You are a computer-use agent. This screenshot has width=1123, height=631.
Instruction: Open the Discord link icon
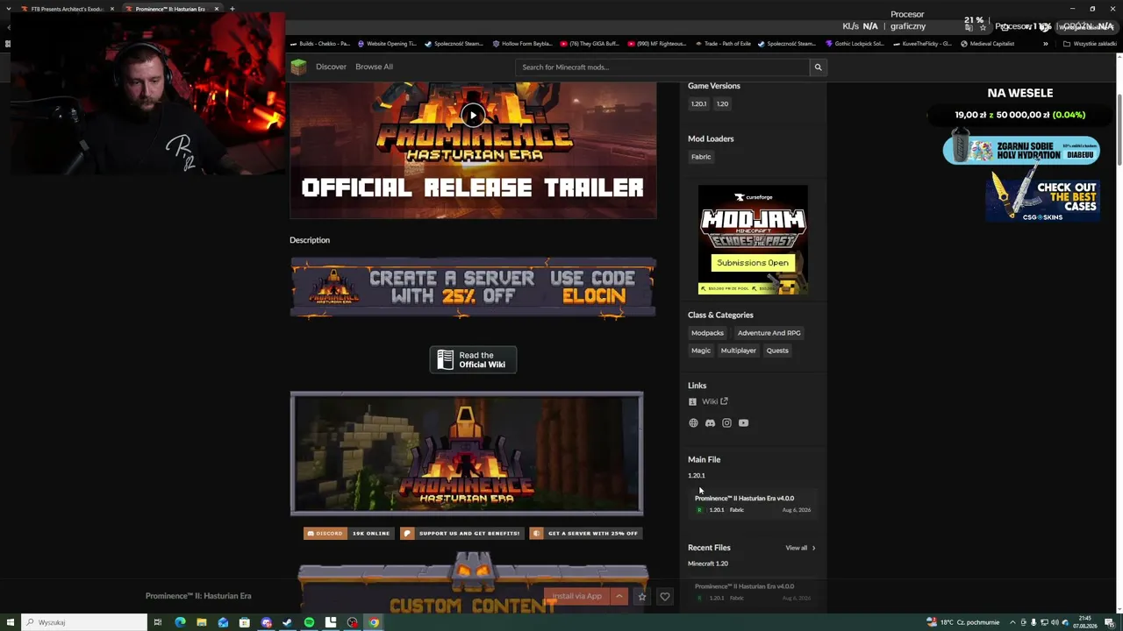click(x=710, y=423)
